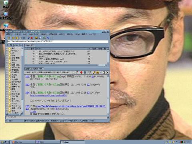The height and width of the screenshot is (144, 192).
Task: Select the ギャンブル folder in tree
Action: coord(15,101)
